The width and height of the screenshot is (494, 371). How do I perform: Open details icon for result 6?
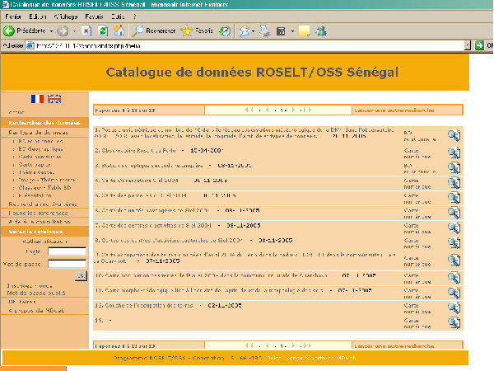point(454,213)
